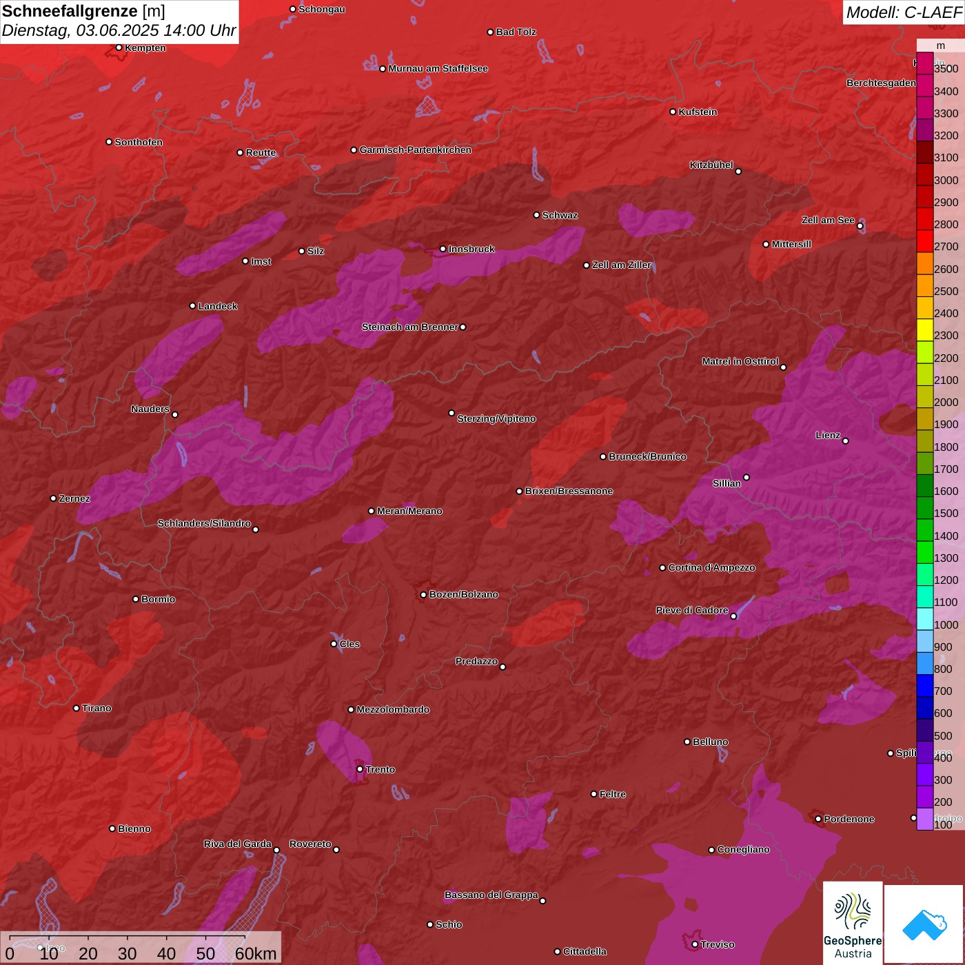
Task: Click the Cles label
Action: click(x=350, y=644)
